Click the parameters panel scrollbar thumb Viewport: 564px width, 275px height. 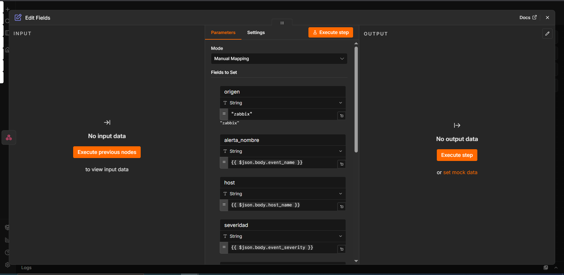click(x=356, y=100)
